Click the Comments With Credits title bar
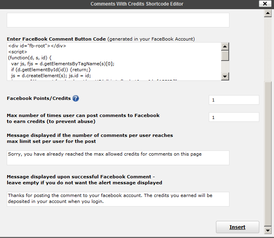274x238 pixels. (x=137, y=4)
